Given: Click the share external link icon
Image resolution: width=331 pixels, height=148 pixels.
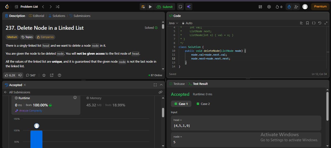Looking at the screenshot, I should [x=52, y=75].
